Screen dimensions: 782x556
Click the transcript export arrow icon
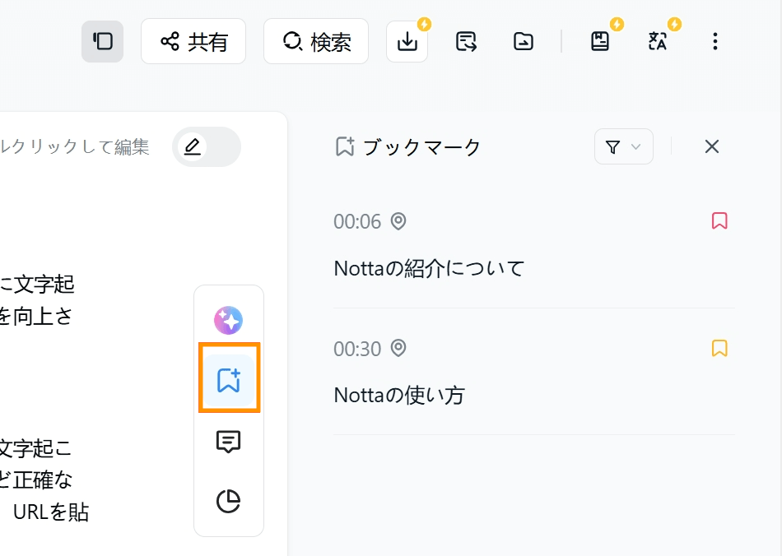click(466, 41)
